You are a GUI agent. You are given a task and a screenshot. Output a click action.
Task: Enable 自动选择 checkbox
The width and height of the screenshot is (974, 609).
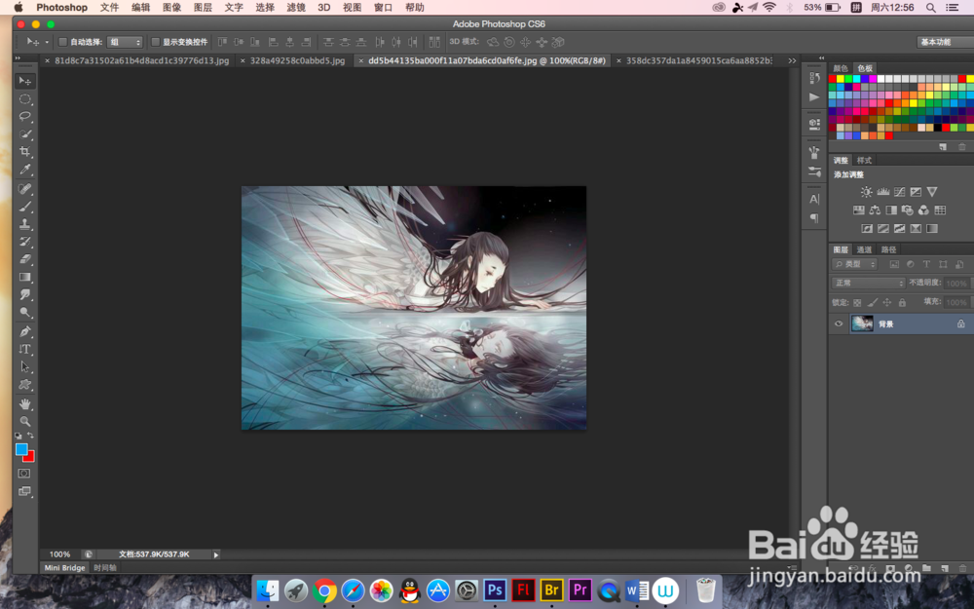62,42
